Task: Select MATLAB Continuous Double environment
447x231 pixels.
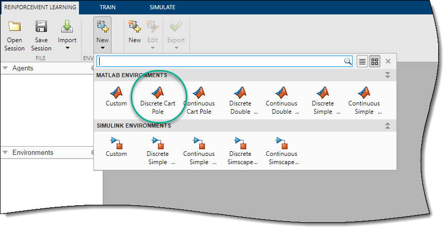Action: 282,101
